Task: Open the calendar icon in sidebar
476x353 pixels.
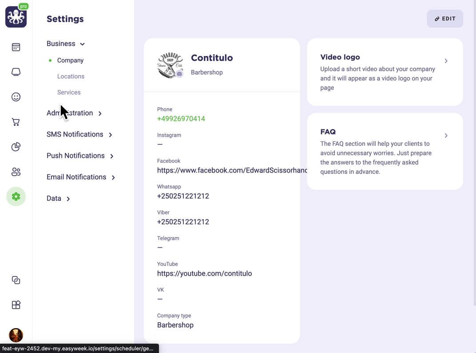Action: click(16, 47)
